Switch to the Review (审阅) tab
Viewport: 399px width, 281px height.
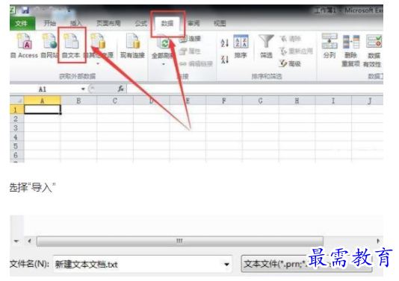tap(194, 23)
